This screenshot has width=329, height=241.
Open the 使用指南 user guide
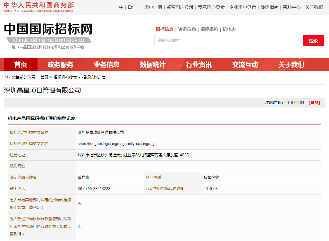[x=269, y=7]
